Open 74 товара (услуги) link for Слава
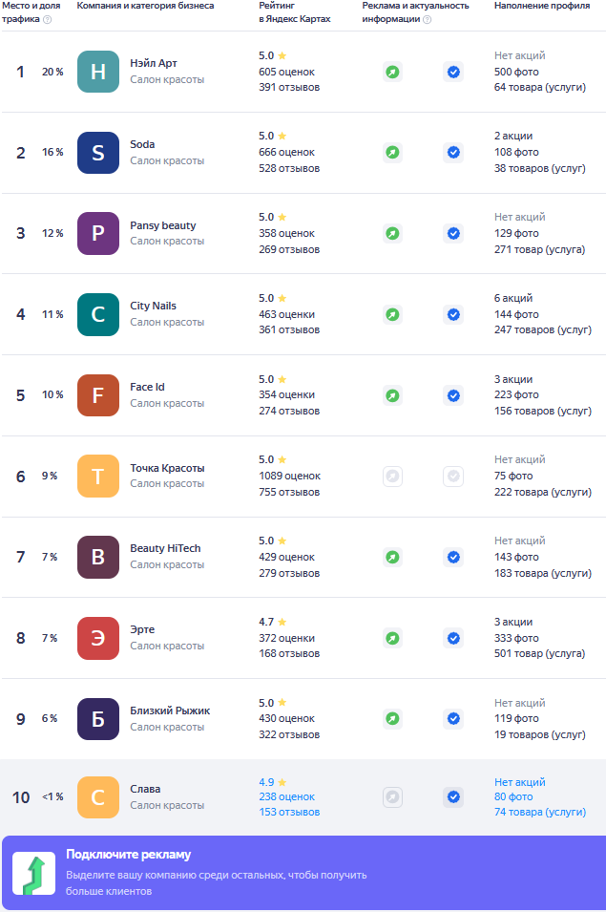 tap(539, 812)
